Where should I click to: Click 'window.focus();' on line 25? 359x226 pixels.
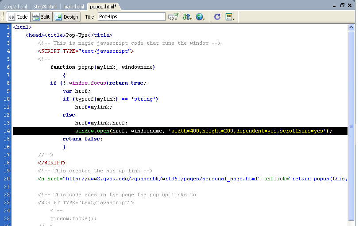(73, 218)
